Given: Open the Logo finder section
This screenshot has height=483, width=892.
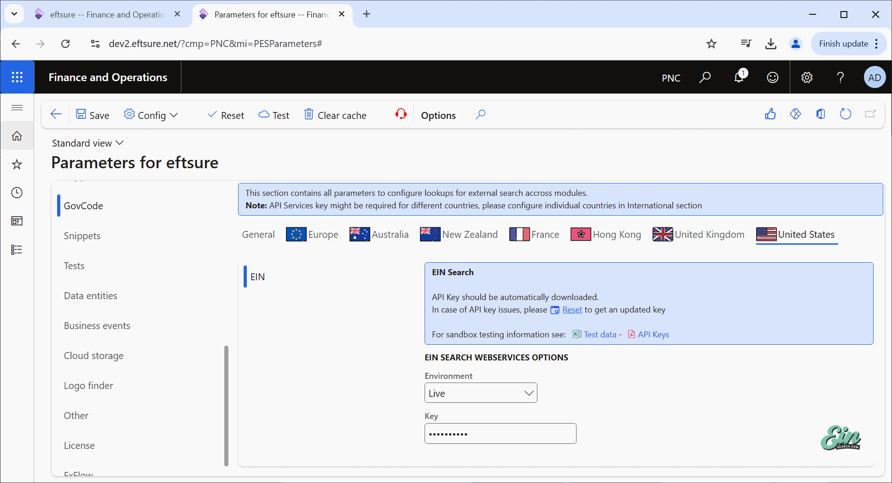Looking at the screenshot, I should coord(88,386).
